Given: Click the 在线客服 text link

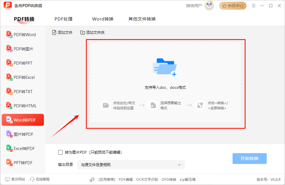Looking at the screenshot, I should (x=43, y=179).
